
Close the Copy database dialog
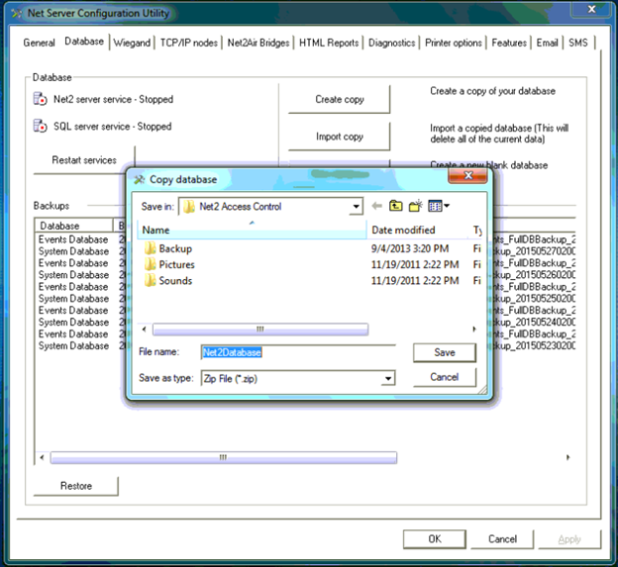tap(467, 175)
